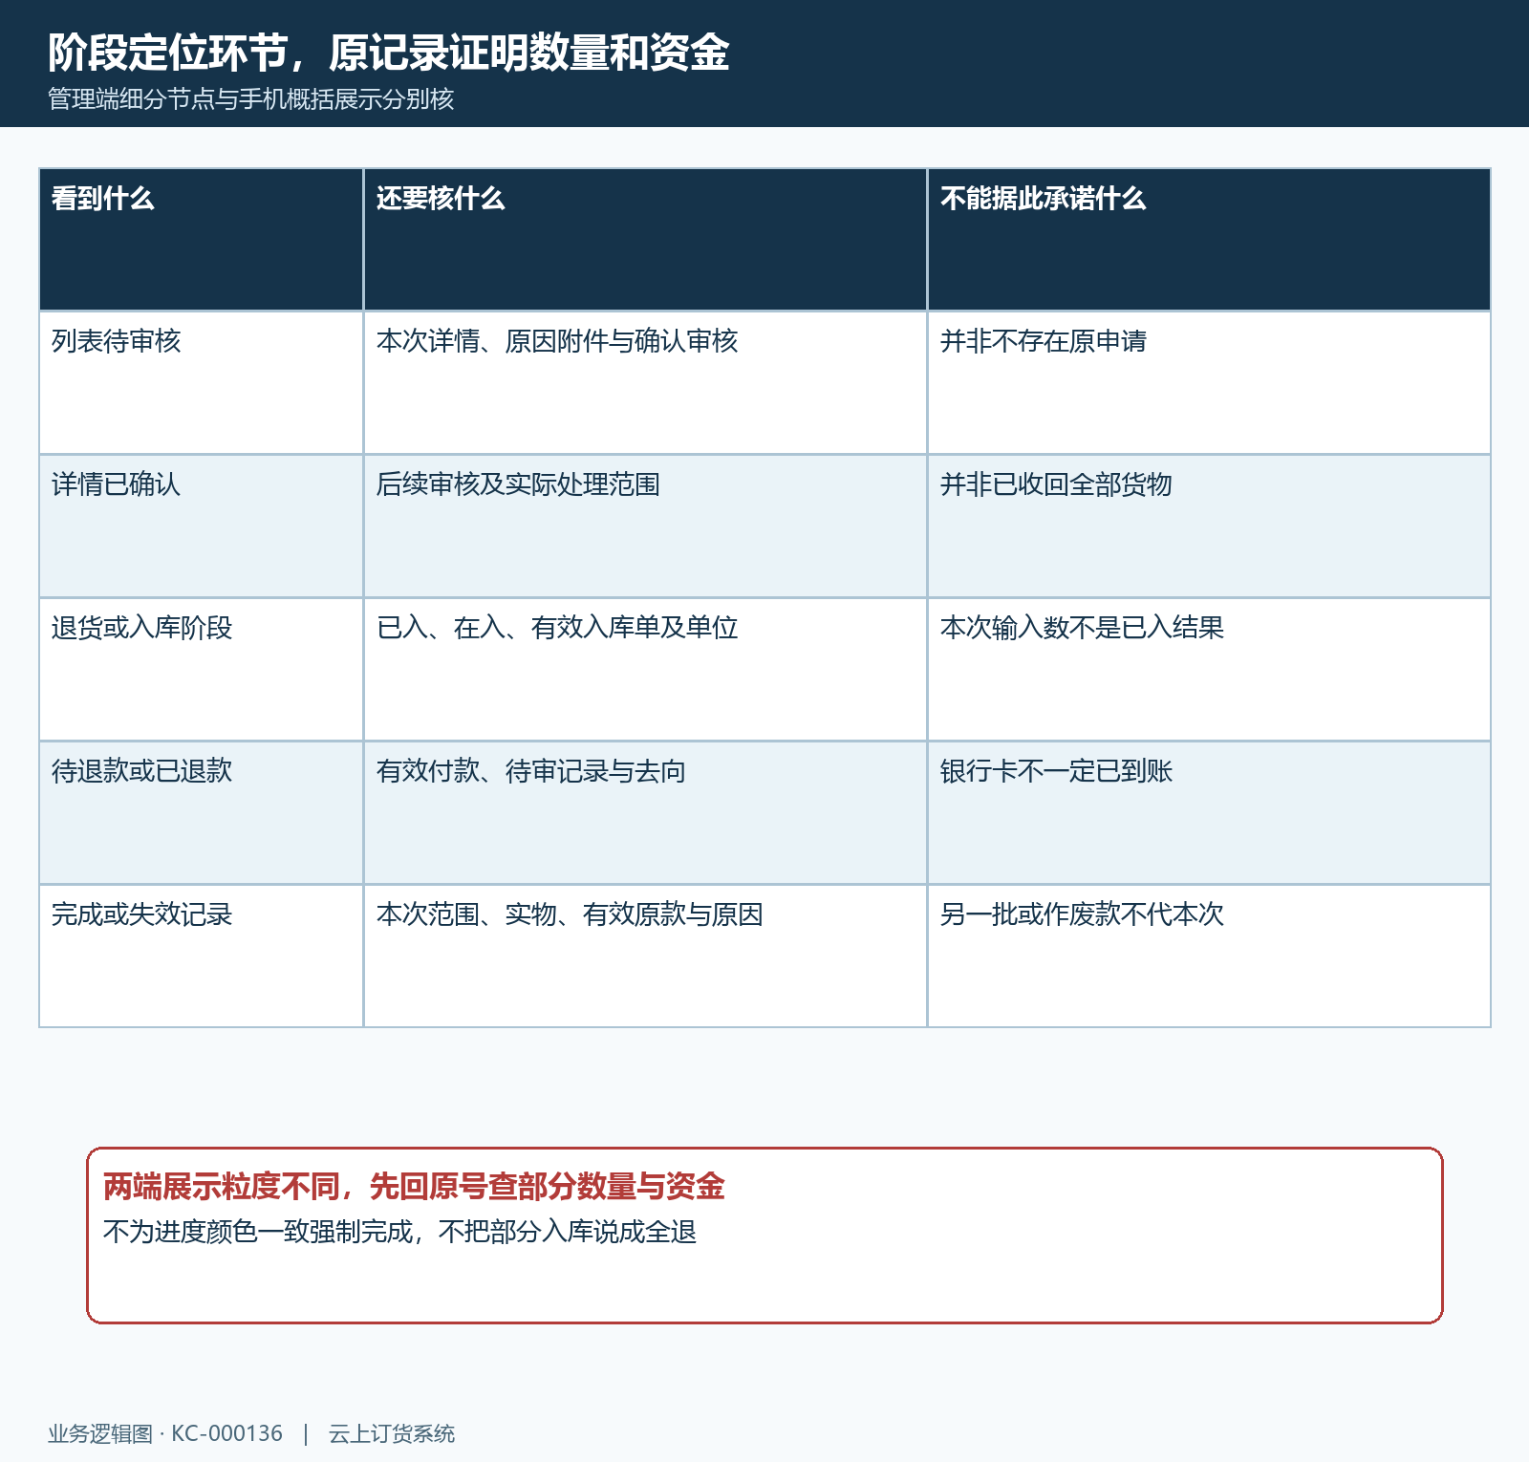Click column header 不能据此承诺什么
The image size is (1529, 1462).
[1209, 240]
